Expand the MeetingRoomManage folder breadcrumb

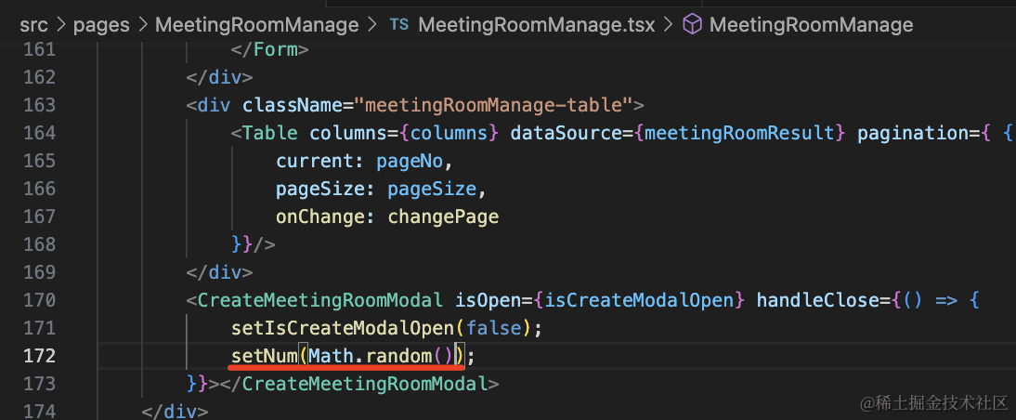pyautogui.click(x=256, y=24)
